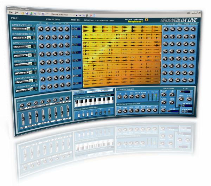Click the small keyboard icon in toolbar
Image resolution: width=211 pixels, height=186 pixels.
(x=47, y=14)
